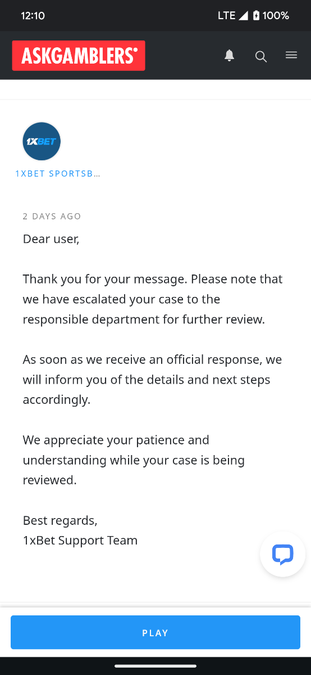The image size is (311, 675).
Task: Click the "We appreciate your patience" paragraph
Action: click(x=134, y=460)
